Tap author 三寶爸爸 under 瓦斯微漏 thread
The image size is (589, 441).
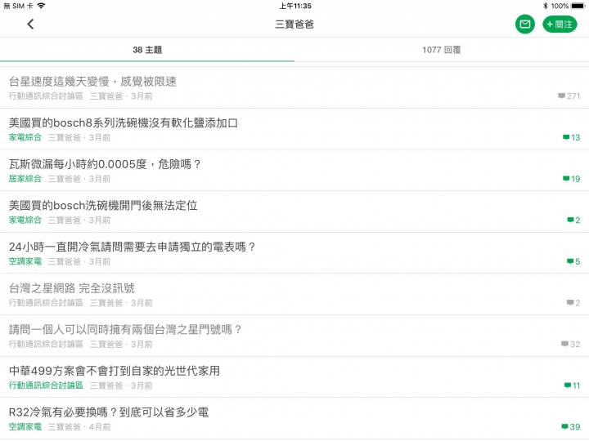(65, 179)
